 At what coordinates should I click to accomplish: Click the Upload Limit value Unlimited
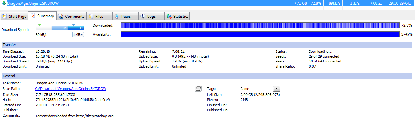pyautogui.click(x=179, y=66)
